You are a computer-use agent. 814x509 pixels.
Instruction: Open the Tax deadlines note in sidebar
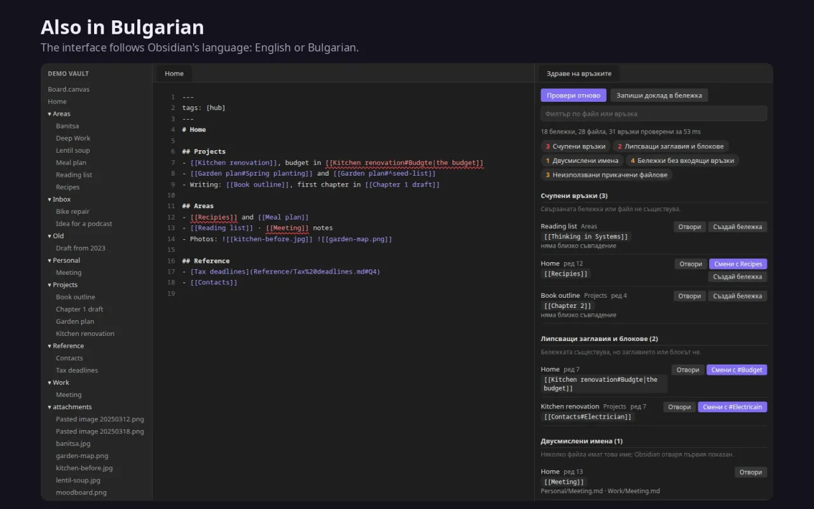77,370
